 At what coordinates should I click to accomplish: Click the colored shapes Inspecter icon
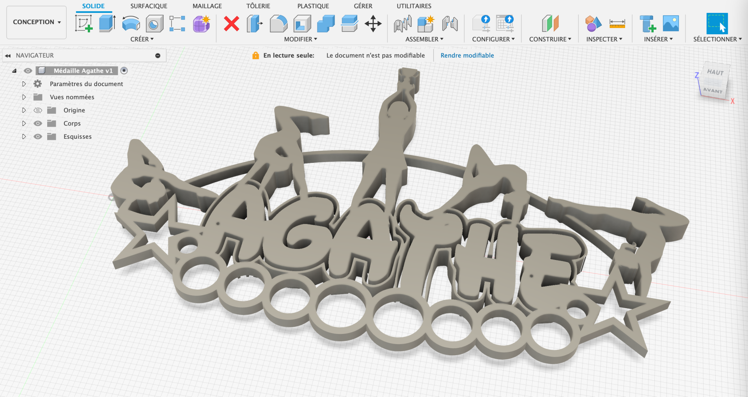click(593, 23)
